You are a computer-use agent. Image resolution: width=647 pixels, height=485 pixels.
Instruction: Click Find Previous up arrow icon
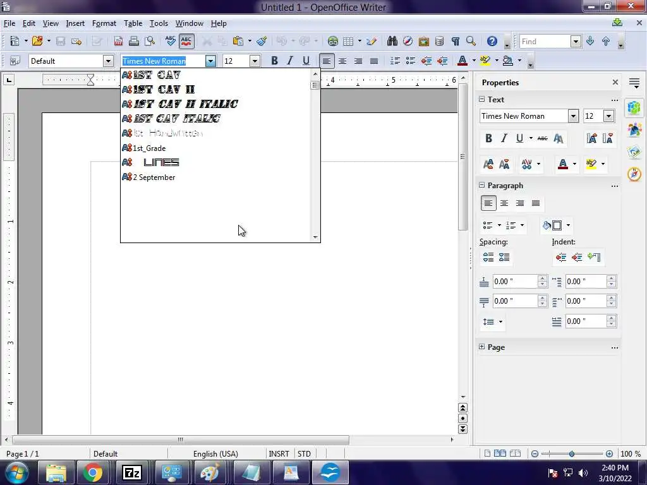606,41
